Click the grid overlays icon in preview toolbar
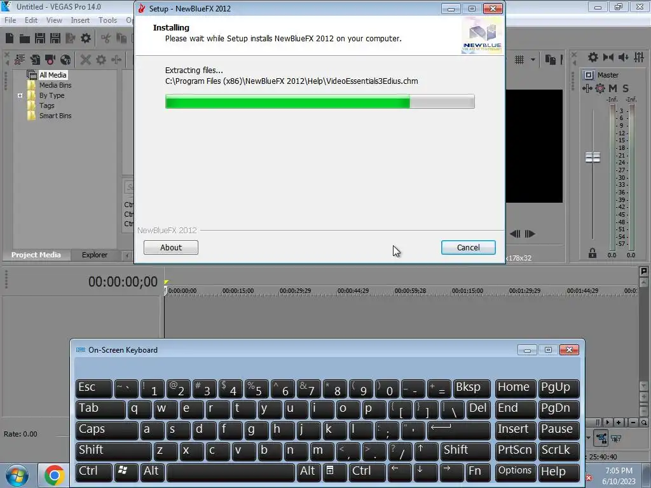The height and width of the screenshot is (488, 651). pyautogui.click(x=519, y=60)
